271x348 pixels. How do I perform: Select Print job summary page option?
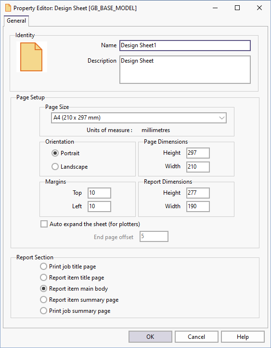pyautogui.click(x=75, y=311)
